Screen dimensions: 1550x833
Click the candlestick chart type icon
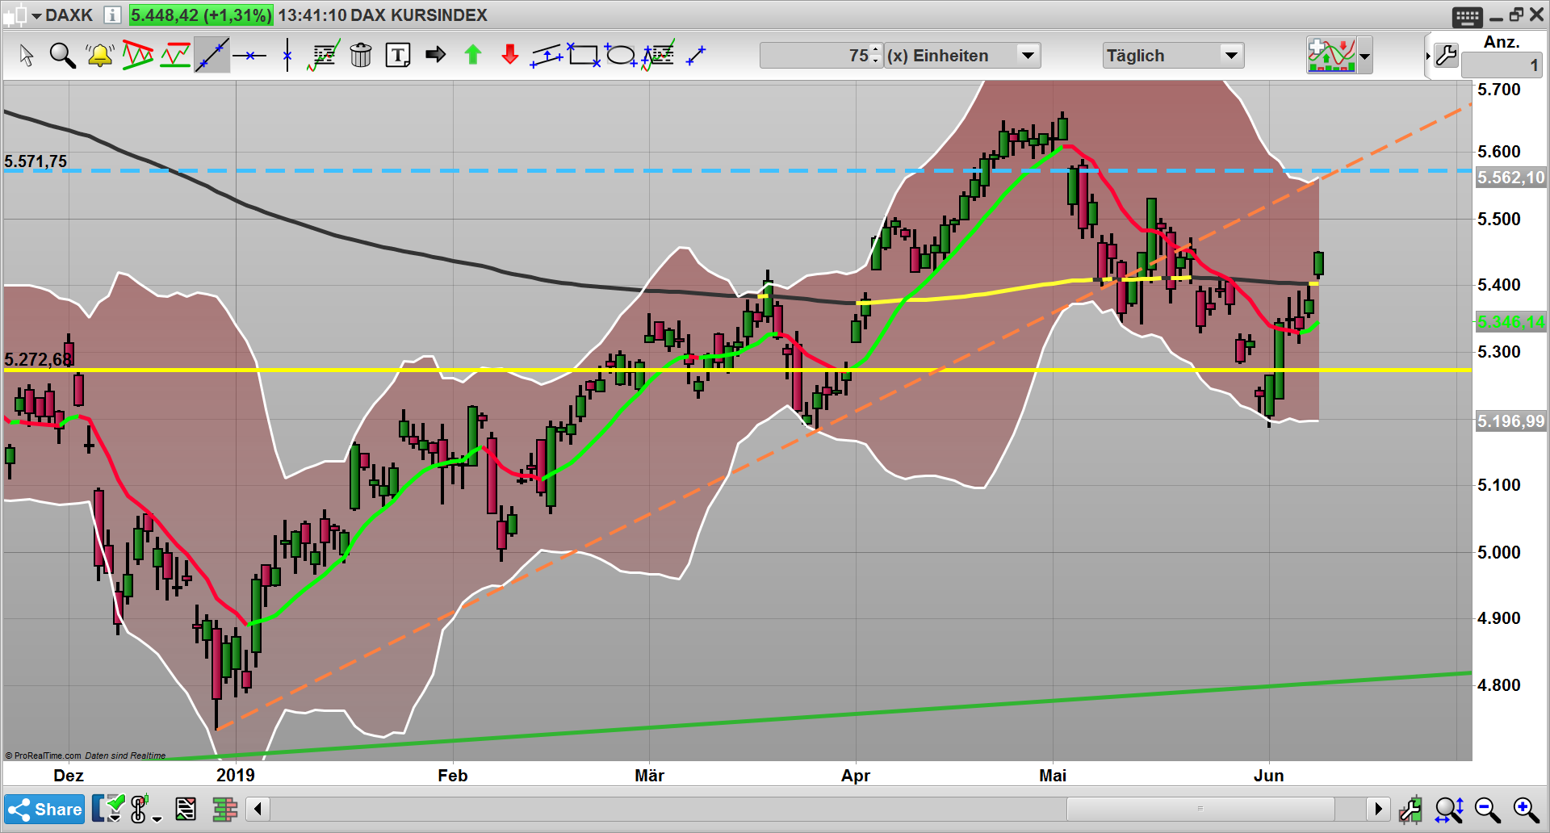[16, 15]
